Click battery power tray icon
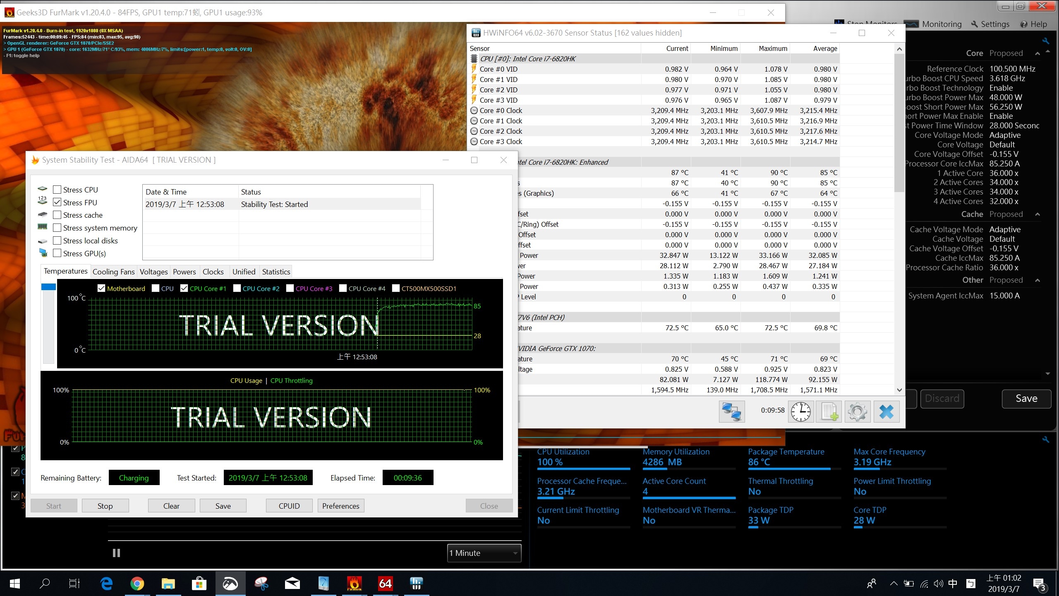This screenshot has width=1059, height=596. coord(909,584)
